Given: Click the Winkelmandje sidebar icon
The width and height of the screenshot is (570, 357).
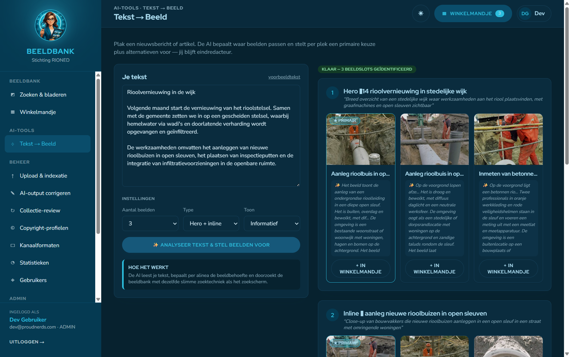Looking at the screenshot, I should 13,112.
